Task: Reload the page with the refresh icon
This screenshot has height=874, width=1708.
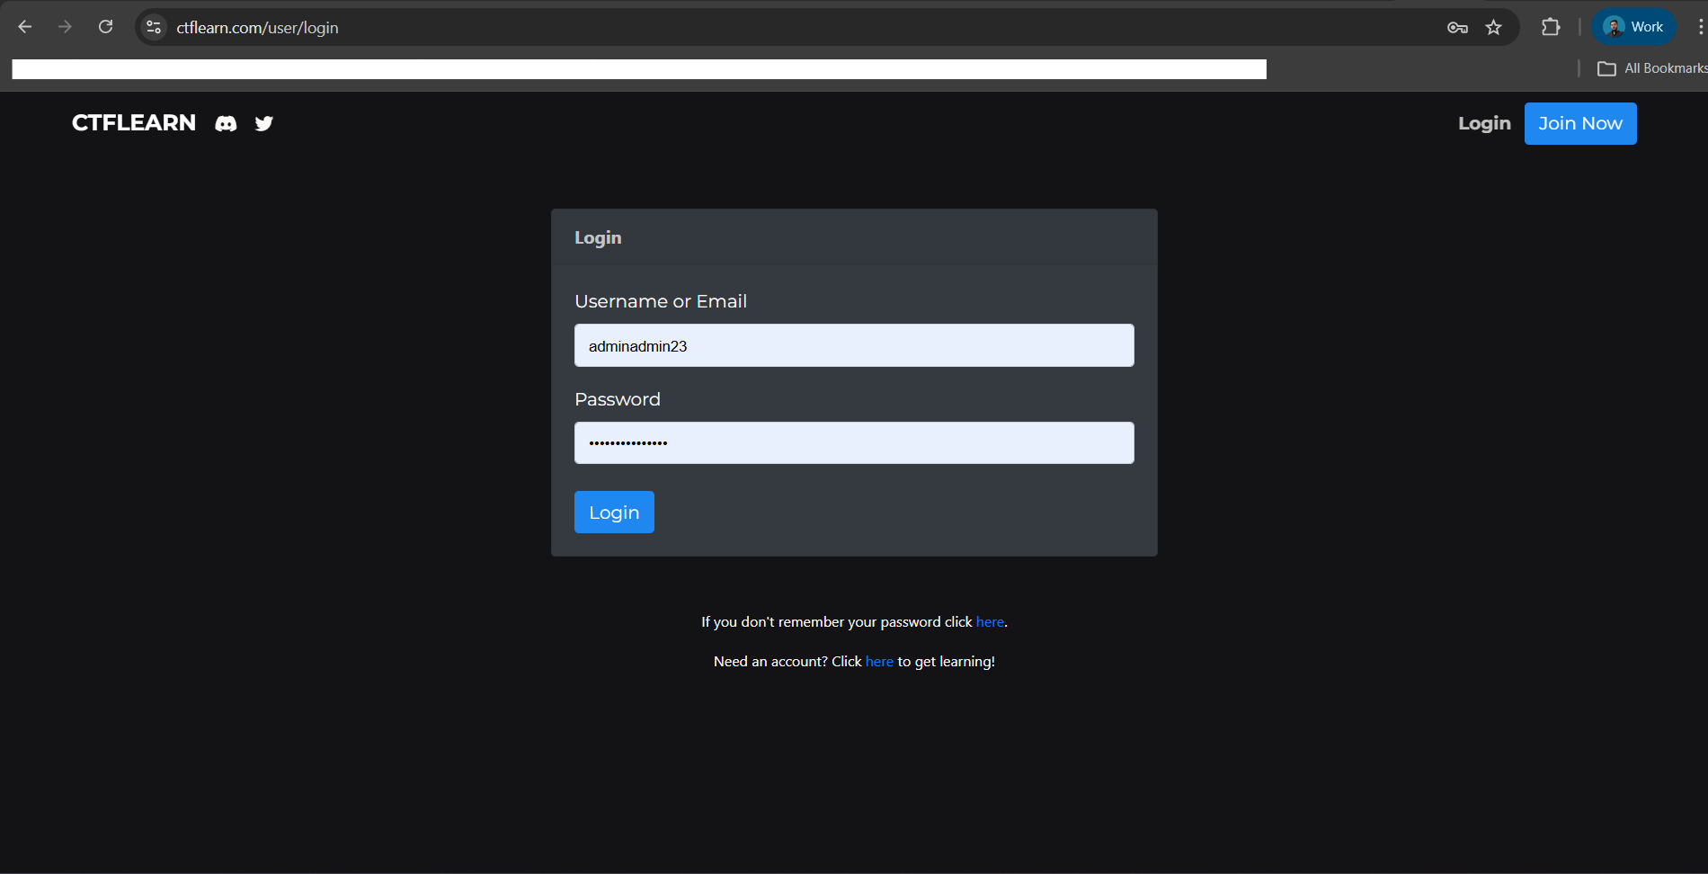Action: pos(105,27)
